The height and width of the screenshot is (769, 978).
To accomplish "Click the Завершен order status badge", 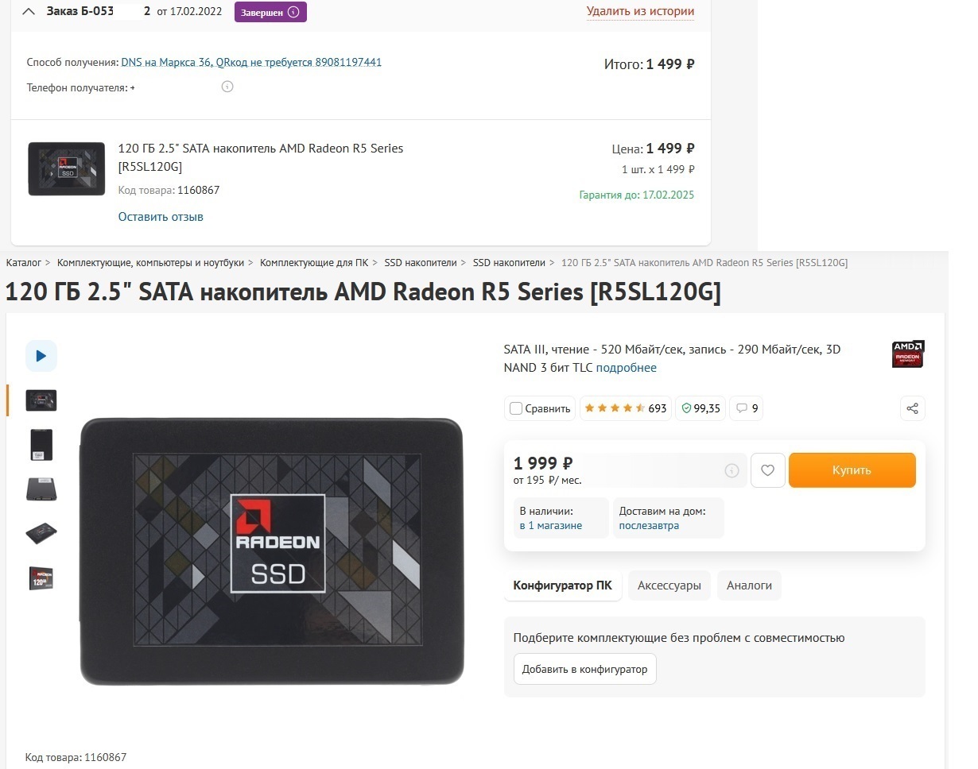I will 270,12.
